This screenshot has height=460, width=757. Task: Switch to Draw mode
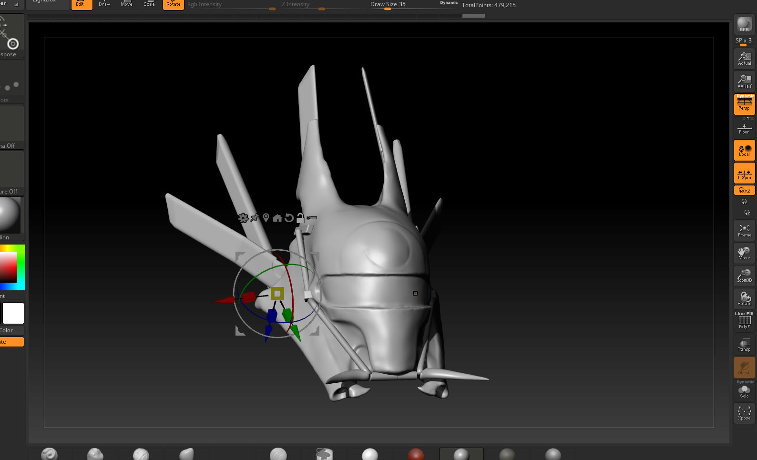coord(104,4)
